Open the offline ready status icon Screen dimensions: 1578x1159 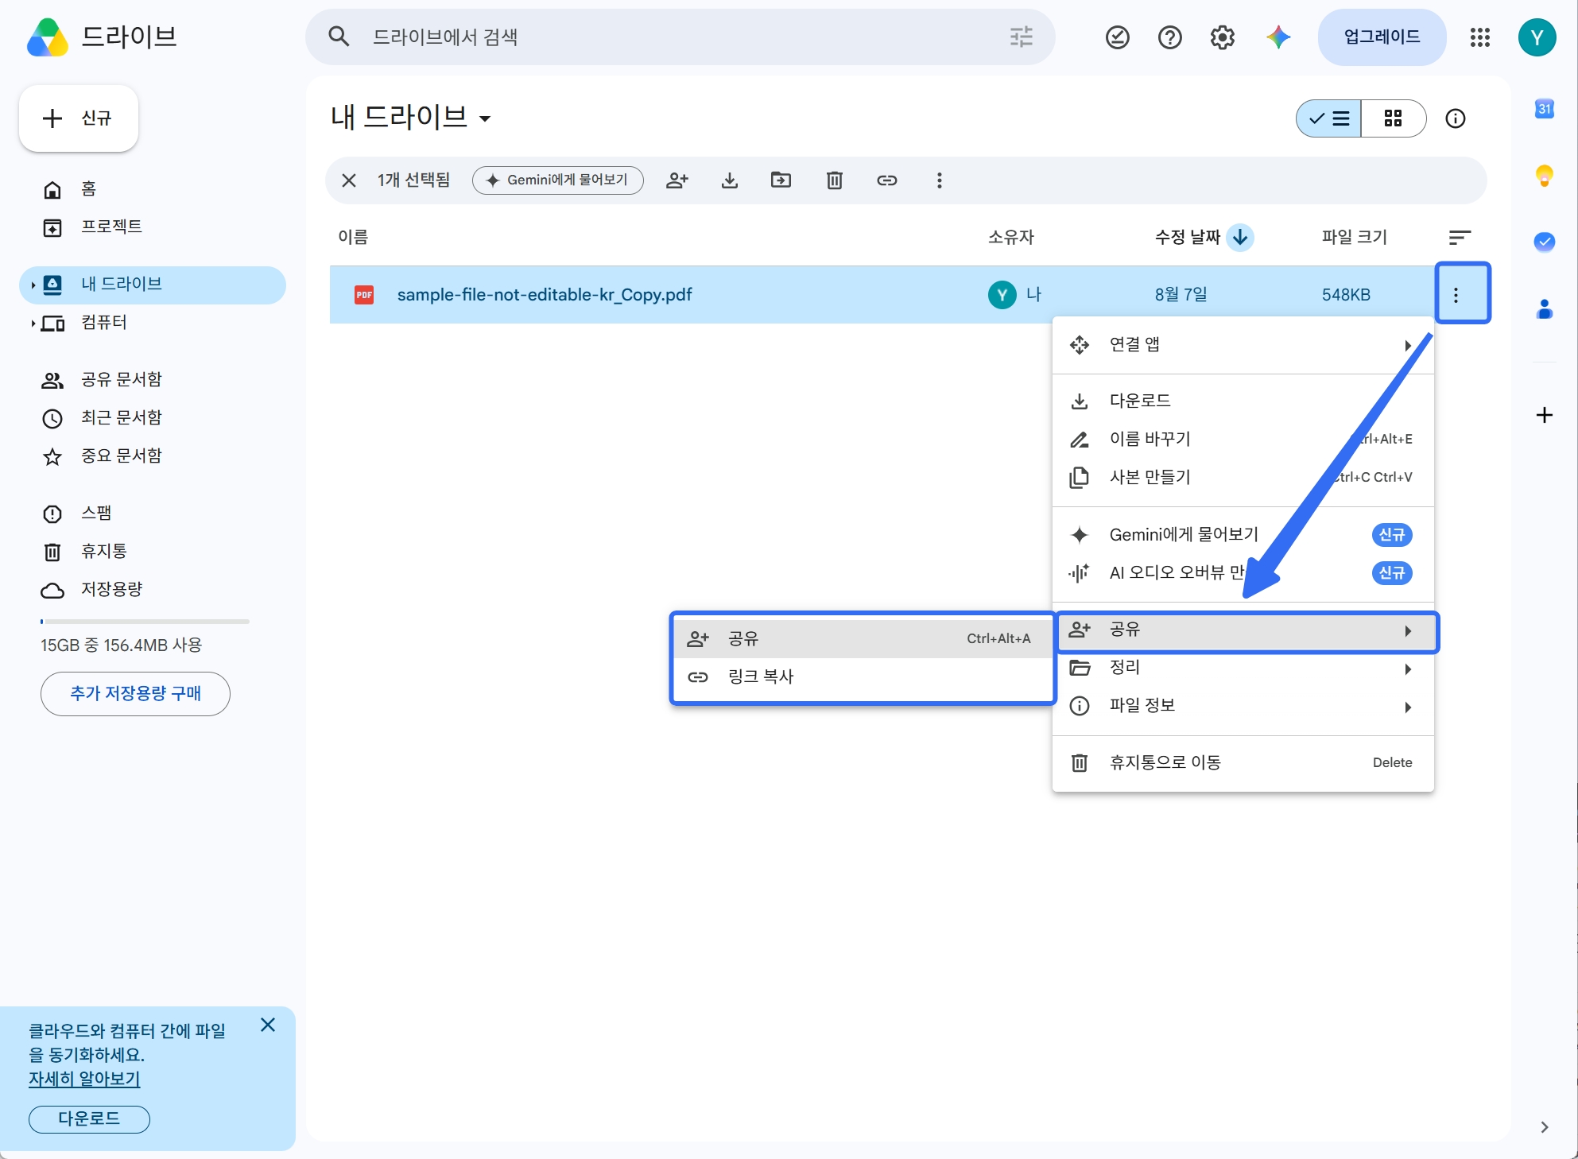(1117, 37)
